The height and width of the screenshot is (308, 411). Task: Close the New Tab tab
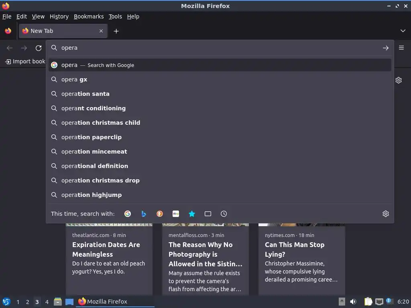point(101,31)
